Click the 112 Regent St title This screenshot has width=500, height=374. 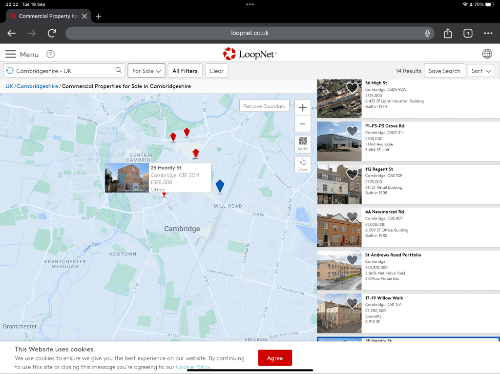[379, 169]
